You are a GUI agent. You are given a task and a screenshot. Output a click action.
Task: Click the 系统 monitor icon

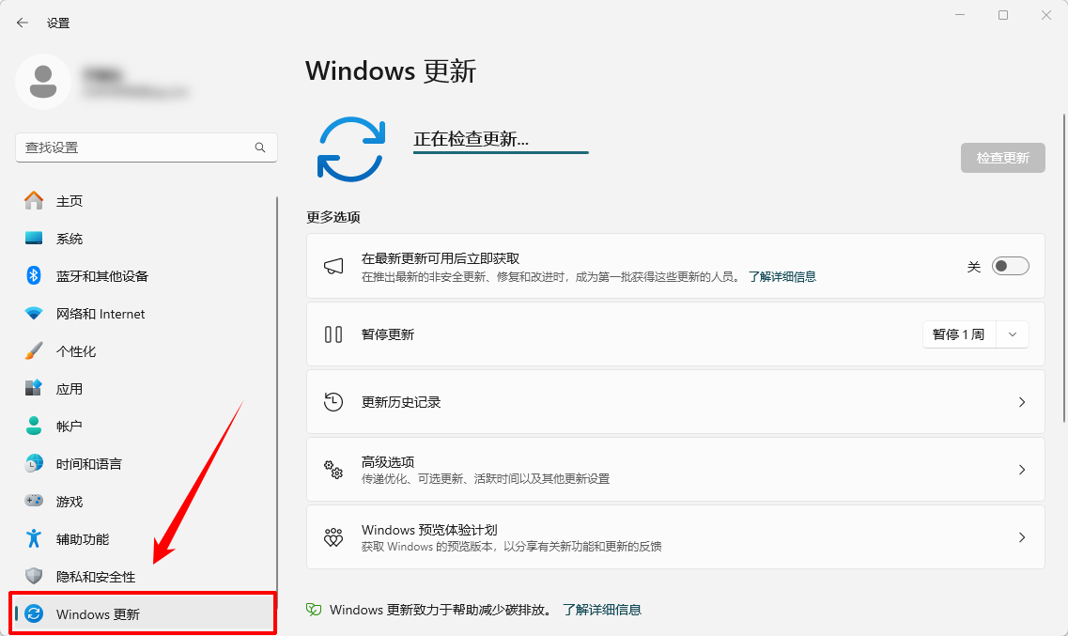pos(34,239)
